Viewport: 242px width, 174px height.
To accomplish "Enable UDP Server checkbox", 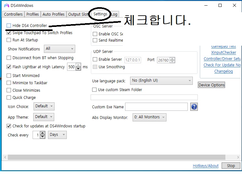I will [x=95, y=59].
